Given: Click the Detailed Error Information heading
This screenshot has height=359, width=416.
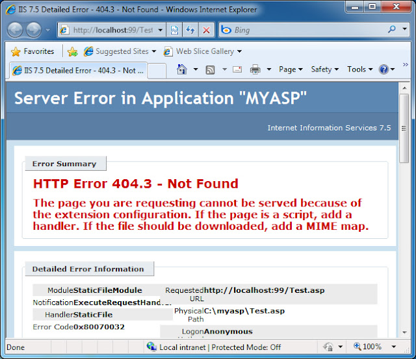Looking at the screenshot, I should coord(88,269).
